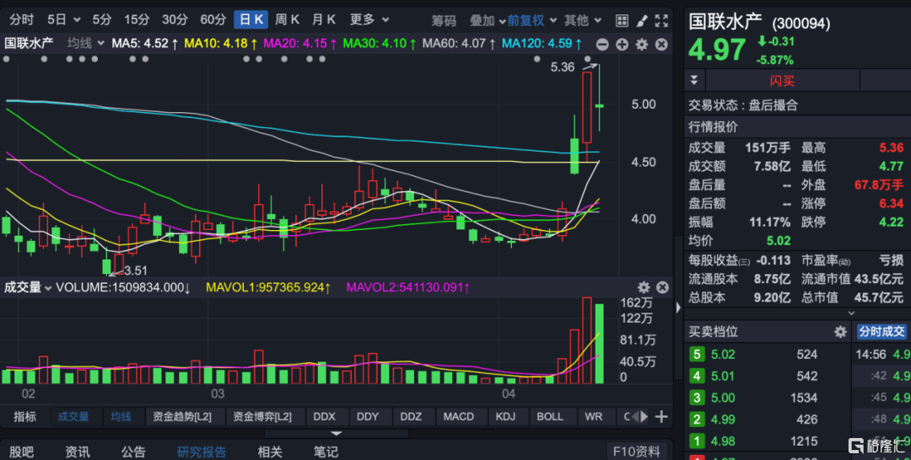Click the MA5: 4.52 legend value

tap(145, 44)
